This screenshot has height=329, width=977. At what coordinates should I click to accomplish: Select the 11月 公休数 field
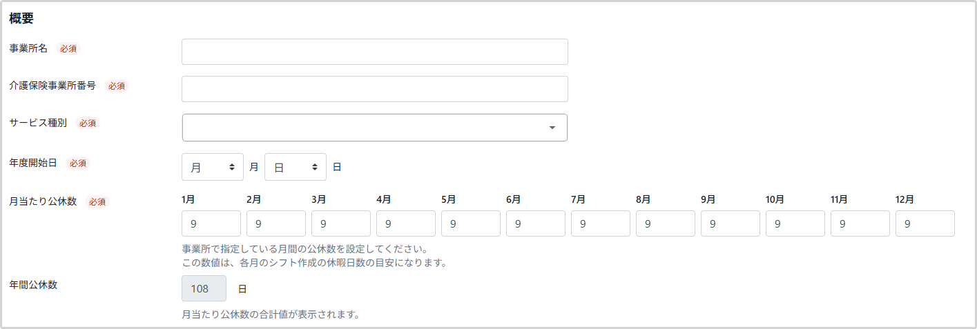pos(860,223)
